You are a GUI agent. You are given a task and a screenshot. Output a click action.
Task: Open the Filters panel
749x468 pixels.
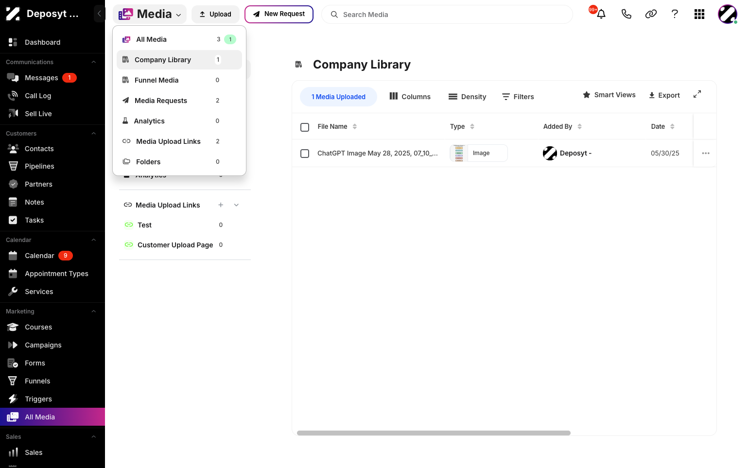click(x=518, y=96)
